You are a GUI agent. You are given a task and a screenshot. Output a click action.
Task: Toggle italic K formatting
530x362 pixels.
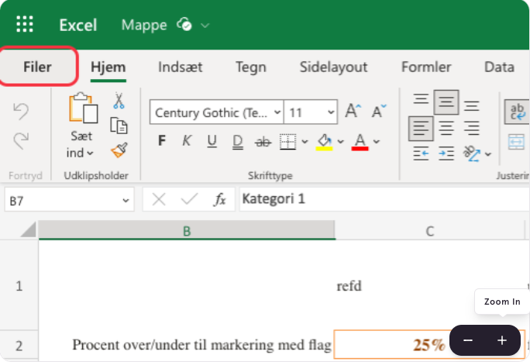tap(186, 140)
